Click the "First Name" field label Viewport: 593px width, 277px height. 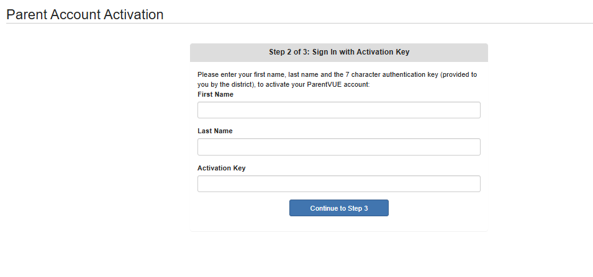(215, 94)
